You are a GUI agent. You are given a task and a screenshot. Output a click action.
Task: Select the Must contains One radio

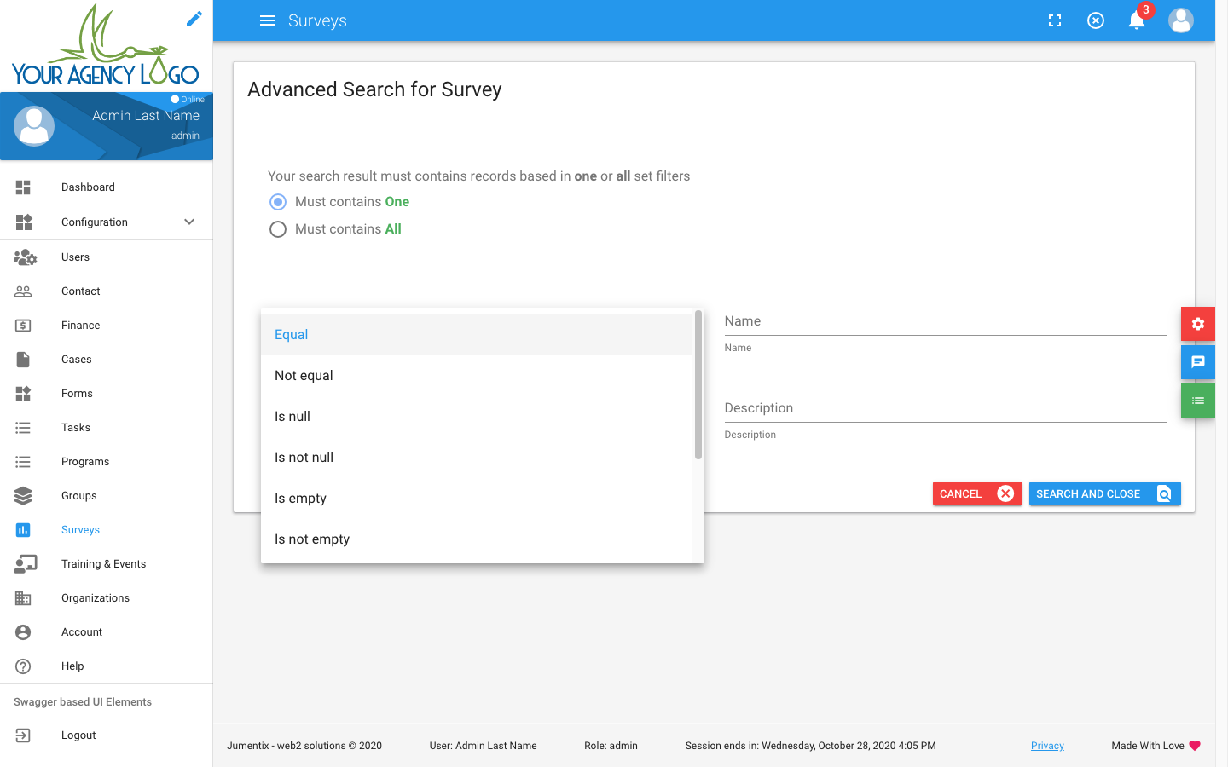click(x=278, y=202)
